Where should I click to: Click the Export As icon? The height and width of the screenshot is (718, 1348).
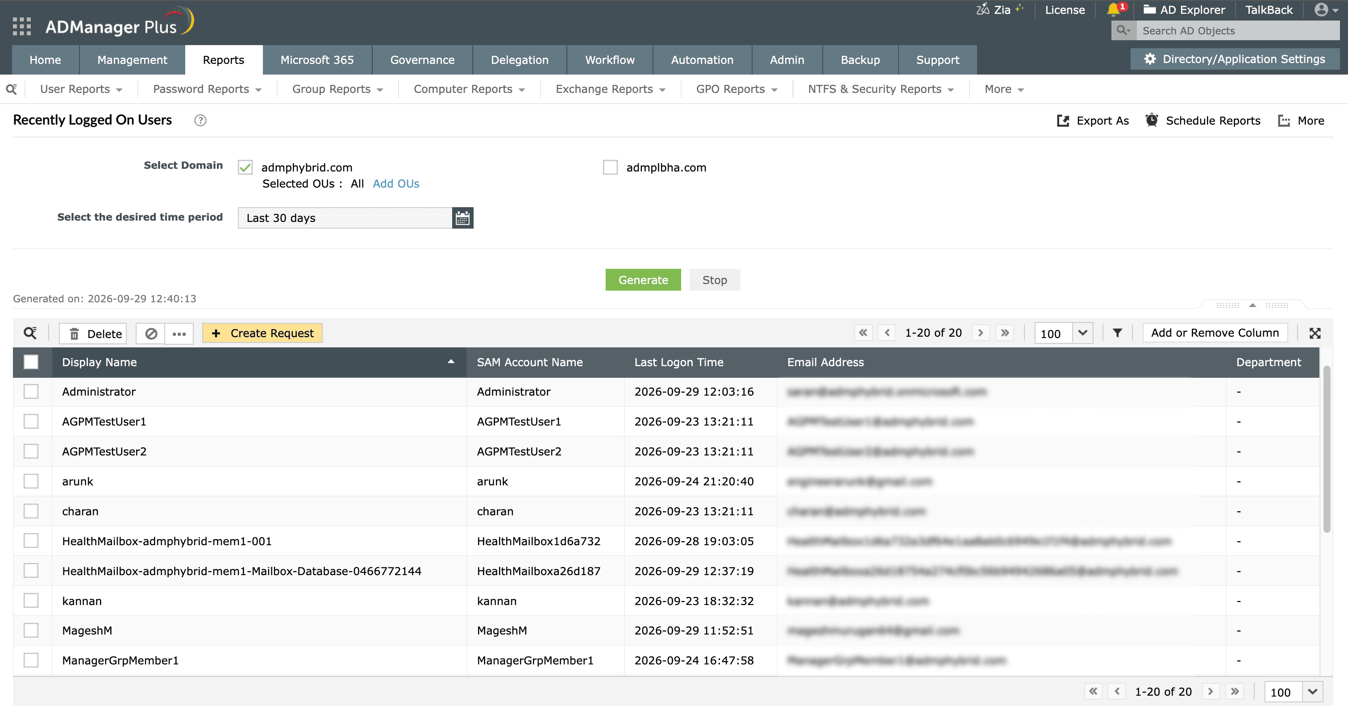(1063, 121)
